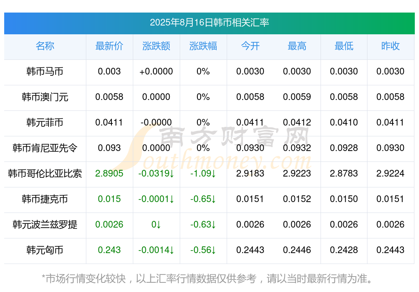Click latest price 0.003 for 韩币马币

point(109,72)
